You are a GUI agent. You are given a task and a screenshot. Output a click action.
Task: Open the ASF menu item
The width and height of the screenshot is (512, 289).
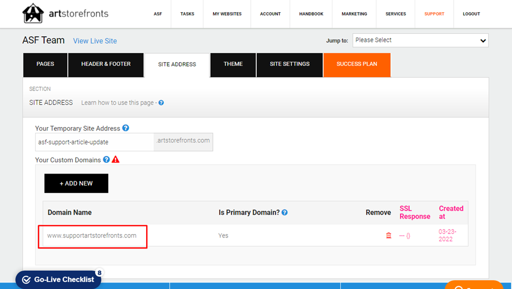(x=158, y=14)
